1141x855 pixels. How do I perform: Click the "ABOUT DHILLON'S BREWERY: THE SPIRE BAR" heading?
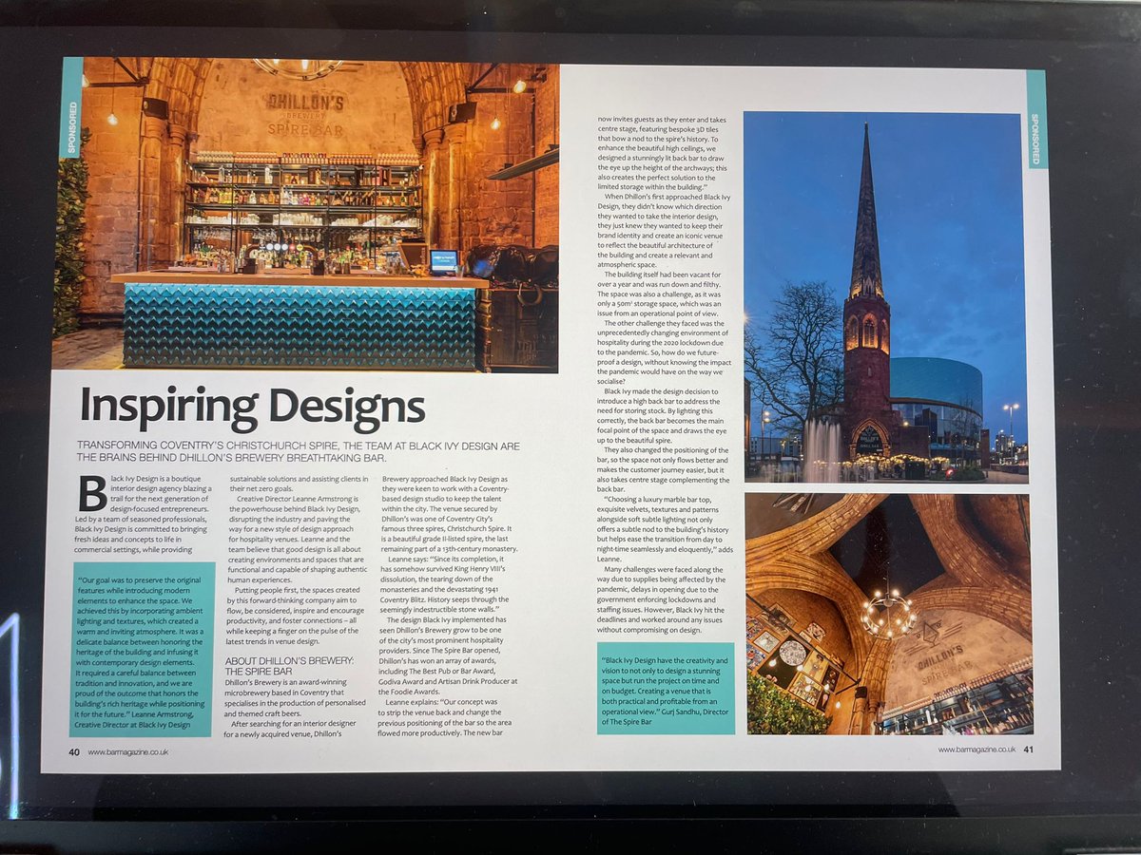[291, 665]
